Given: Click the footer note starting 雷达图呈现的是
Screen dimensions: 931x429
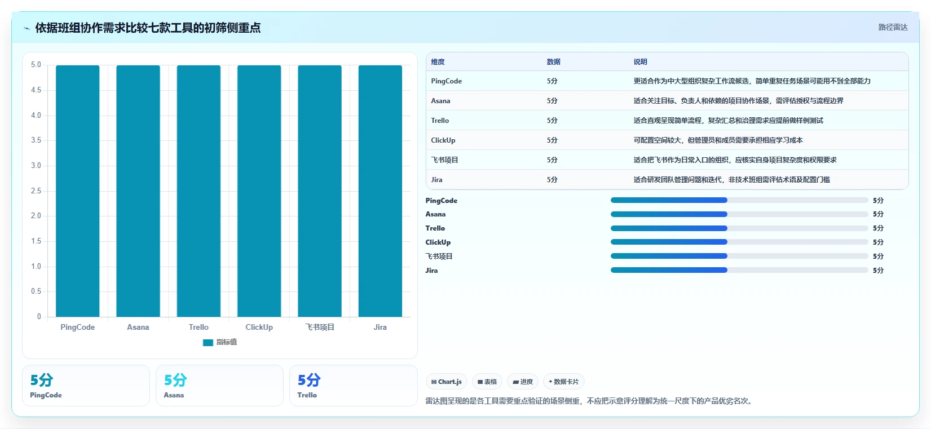Looking at the screenshot, I should tap(590, 401).
